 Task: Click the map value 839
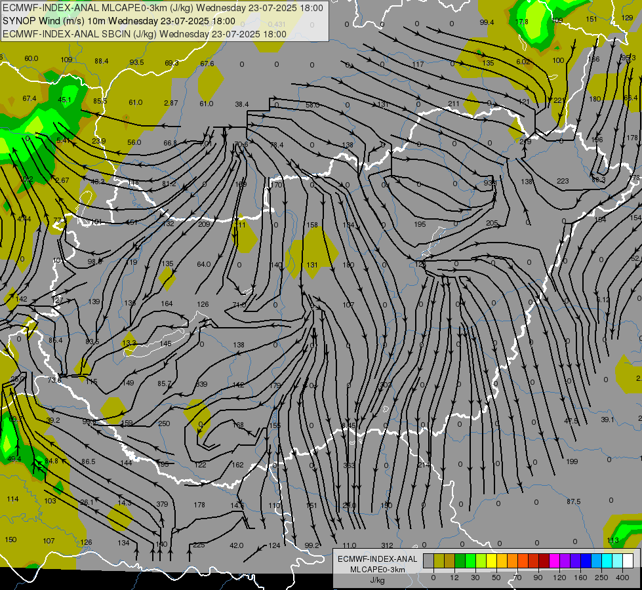[201, 384]
